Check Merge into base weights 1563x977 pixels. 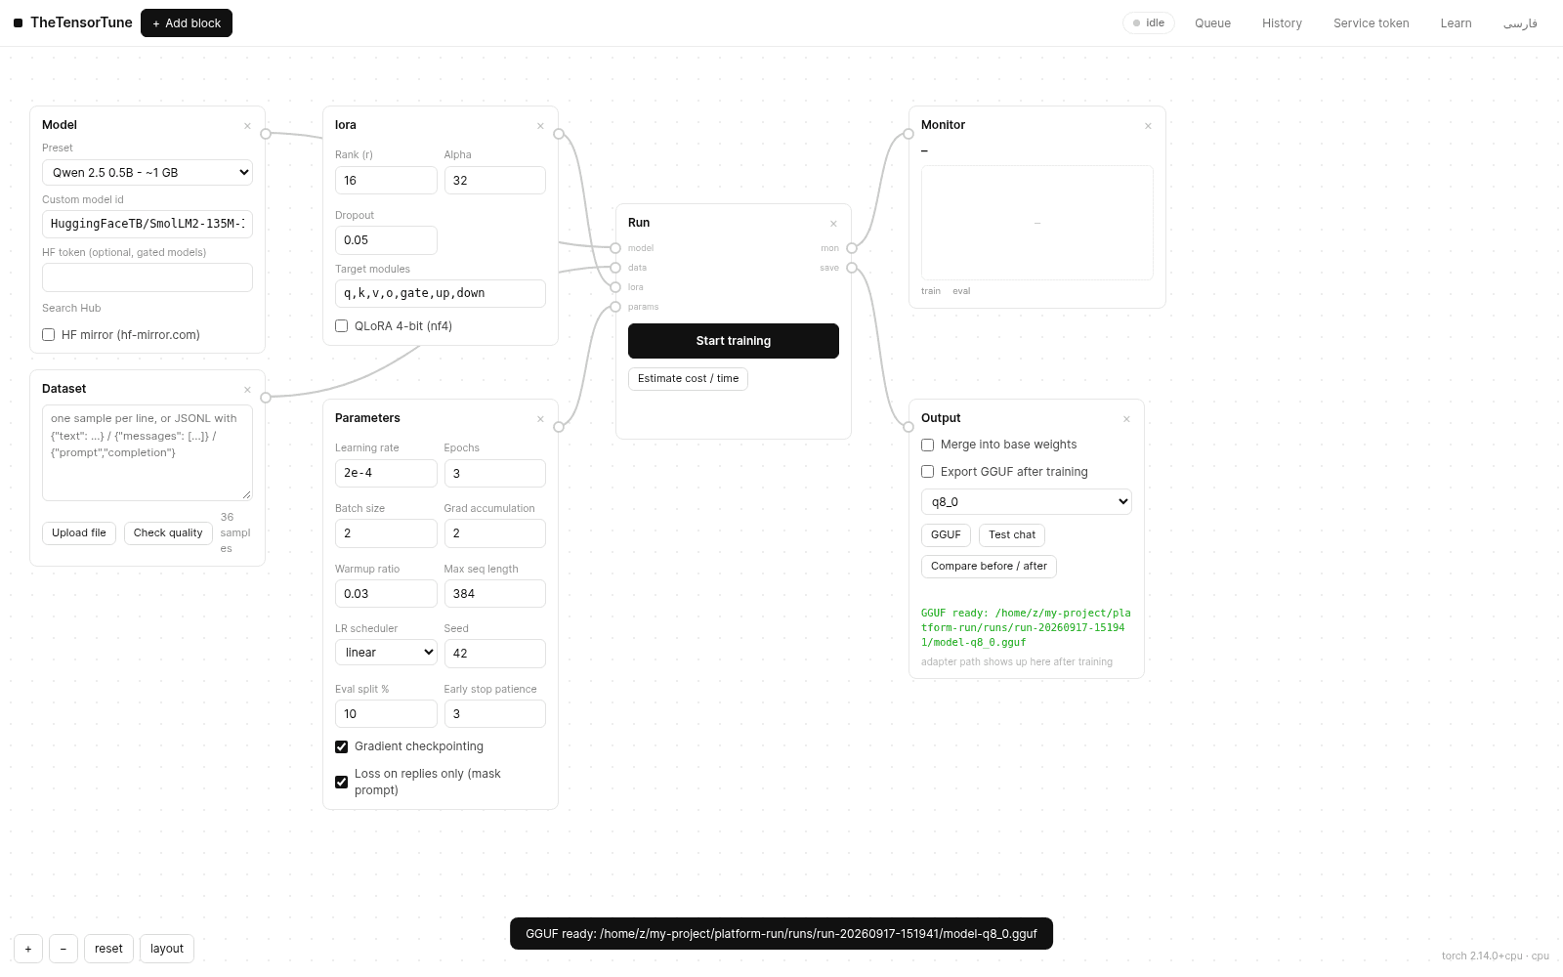pos(927,445)
